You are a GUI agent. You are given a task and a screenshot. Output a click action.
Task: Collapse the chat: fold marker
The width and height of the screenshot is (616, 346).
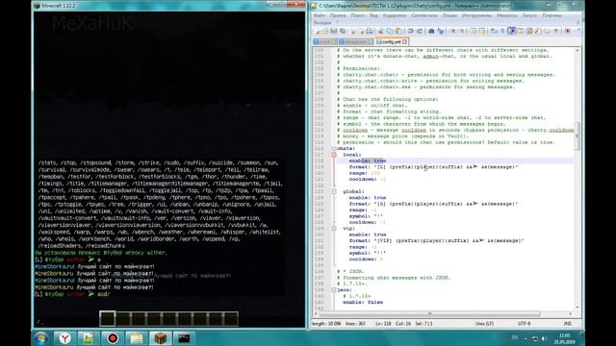334,149
